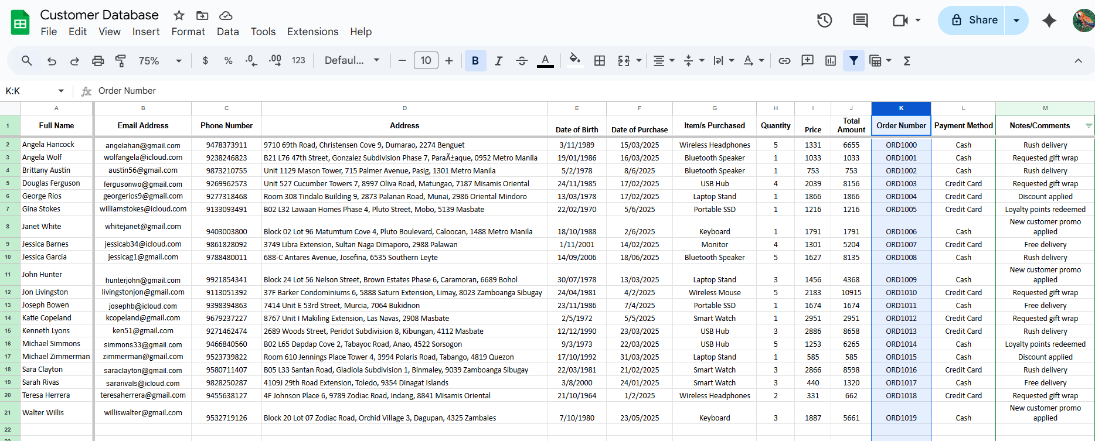
Task: Insert a link
Action: tap(784, 60)
